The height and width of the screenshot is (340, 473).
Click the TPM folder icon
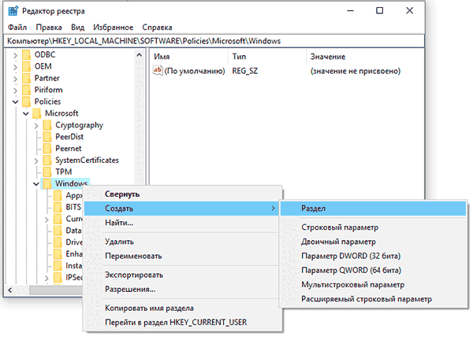47,172
